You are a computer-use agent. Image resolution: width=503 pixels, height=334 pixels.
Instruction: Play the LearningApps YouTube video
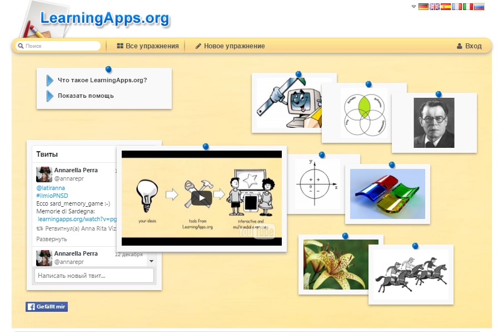pos(201,198)
